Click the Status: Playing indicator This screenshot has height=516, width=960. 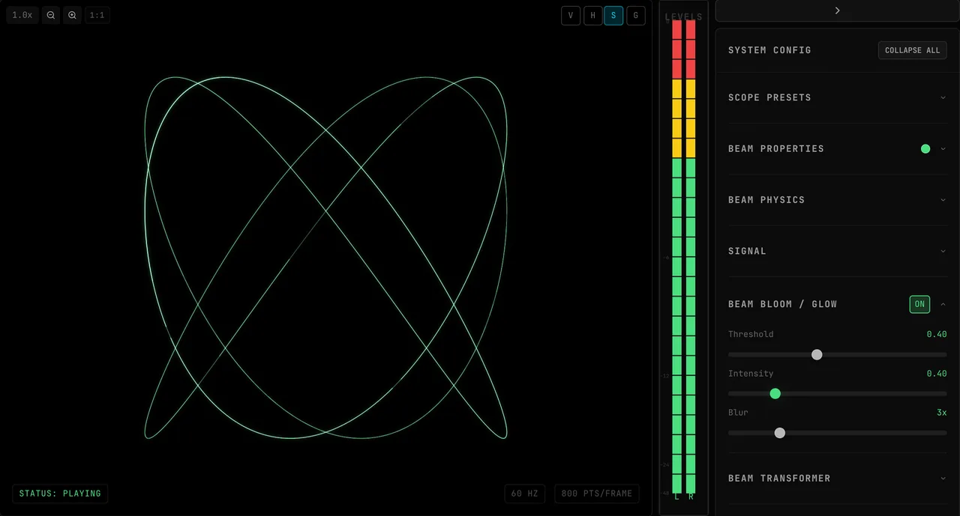(60, 494)
